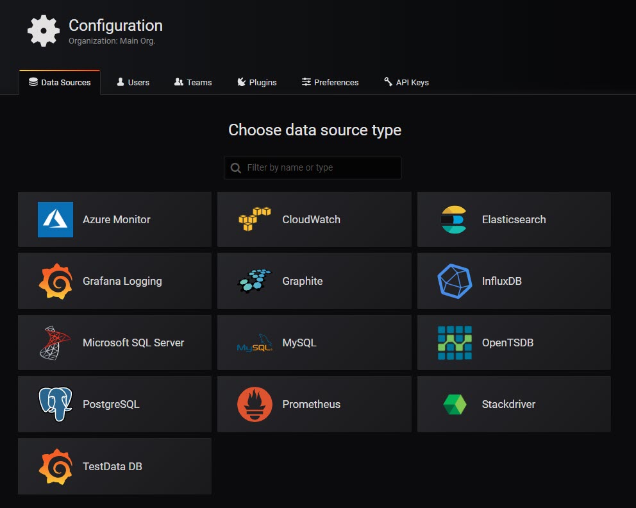
Task: Select Prometheus data source
Action: click(314, 404)
